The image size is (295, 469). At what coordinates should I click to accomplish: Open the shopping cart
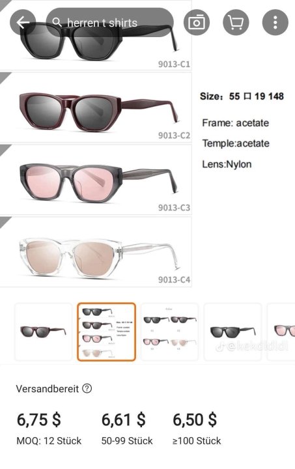[x=236, y=22]
